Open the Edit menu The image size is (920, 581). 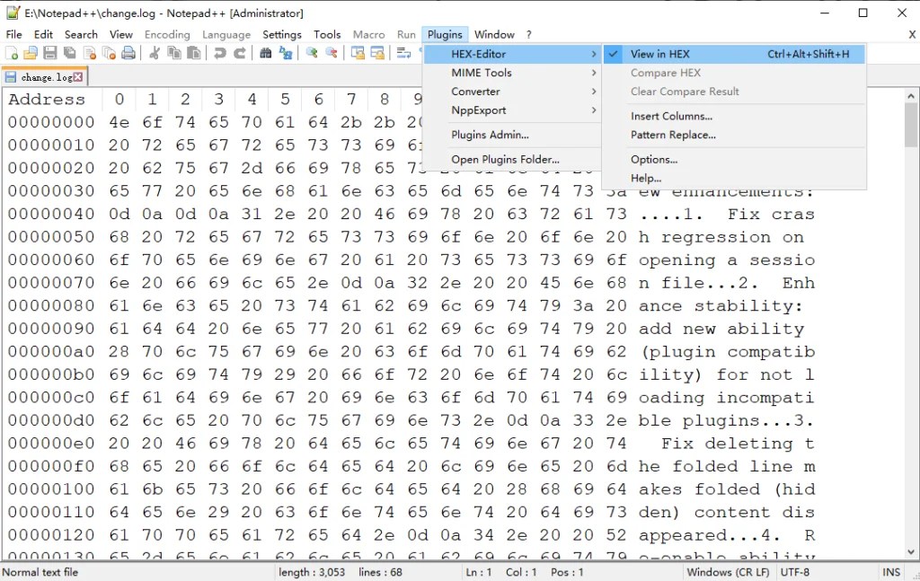point(43,35)
